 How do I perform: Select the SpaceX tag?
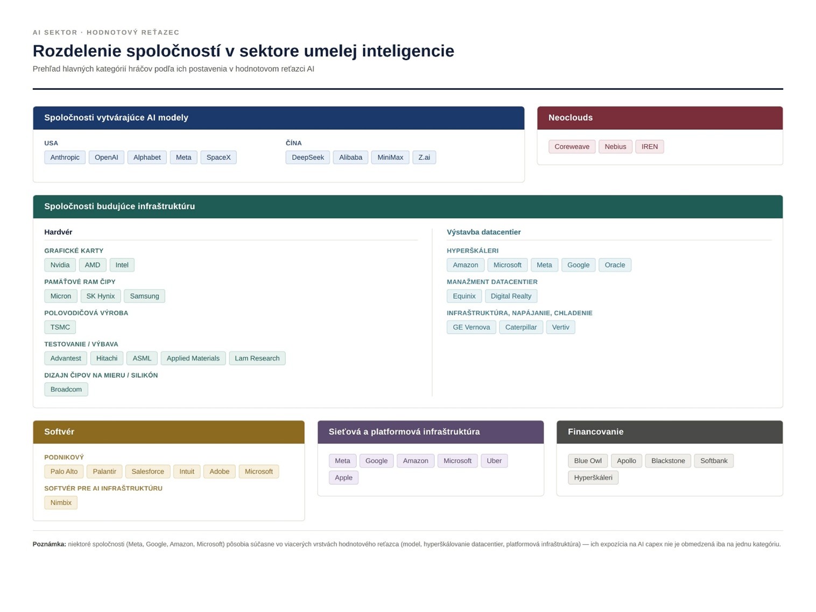tap(219, 157)
